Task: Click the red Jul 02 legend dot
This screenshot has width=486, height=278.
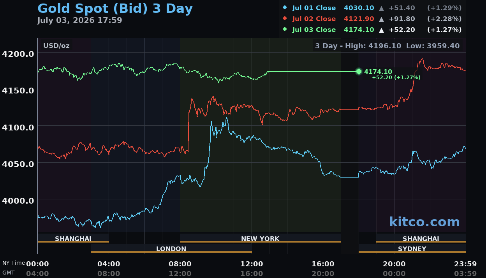Action: 285,18
